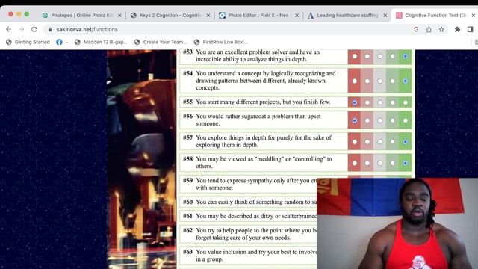The width and height of the screenshot is (478, 269).
Task: Toggle the browser side panel icon
Action: pyautogui.click(x=470, y=29)
